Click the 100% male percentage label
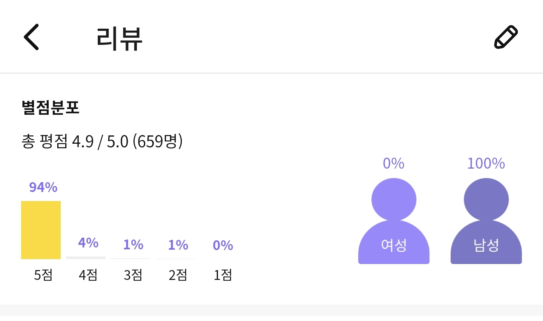The image size is (543, 321). pyautogui.click(x=486, y=164)
